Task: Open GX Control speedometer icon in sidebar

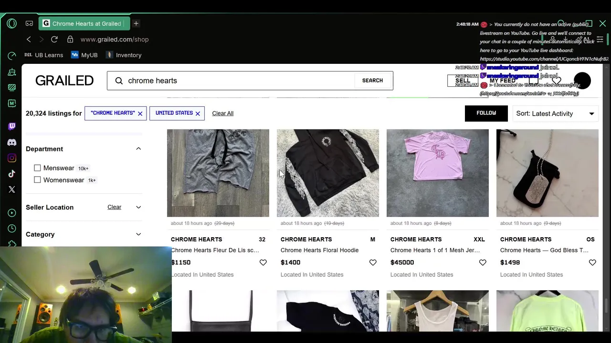Action: [12, 56]
